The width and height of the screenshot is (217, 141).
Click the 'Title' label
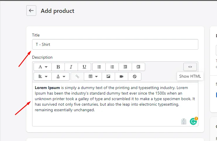click(36, 35)
